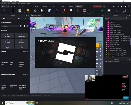Expand the Stand tree item

pos(106,28)
